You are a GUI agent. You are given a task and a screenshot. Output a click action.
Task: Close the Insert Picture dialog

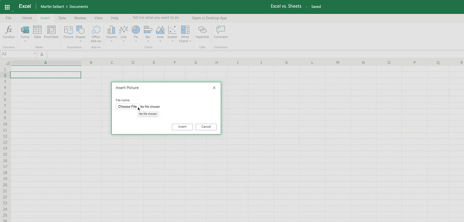(x=214, y=88)
